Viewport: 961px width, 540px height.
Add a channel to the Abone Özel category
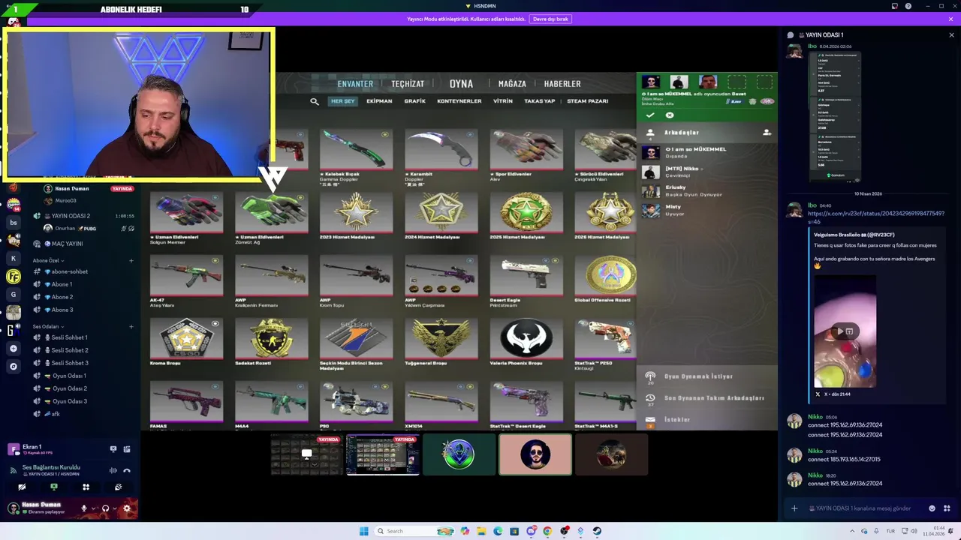pos(131,260)
